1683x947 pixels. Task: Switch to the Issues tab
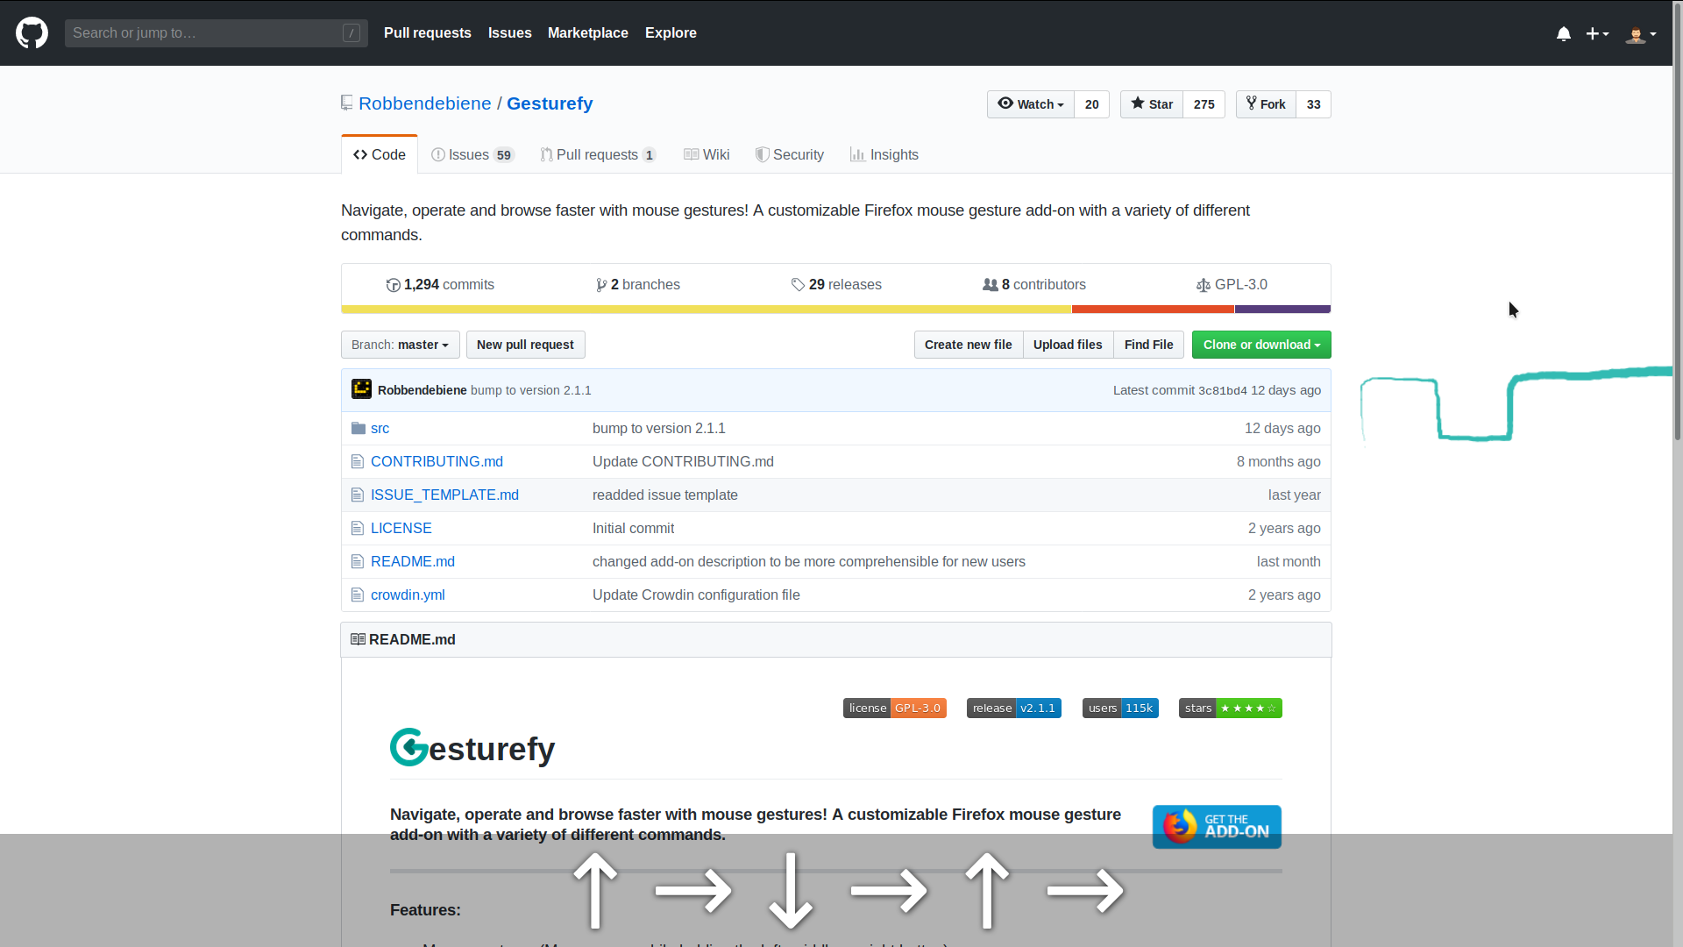pos(472,154)
